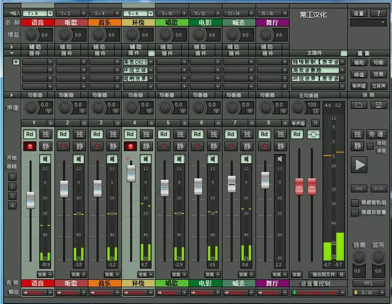Toggle master stereo link icon
Image resolution: width=392 pixels, height=304 pixels.
click(x=313, y=134)
